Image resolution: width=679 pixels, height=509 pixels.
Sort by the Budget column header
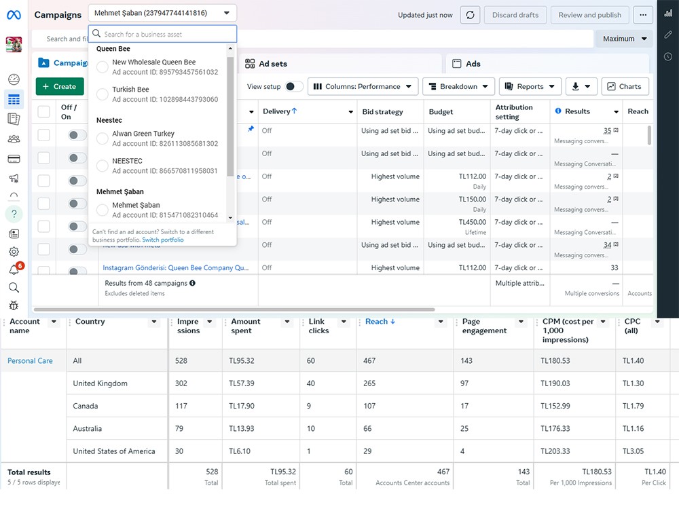[x=441, y=112]
